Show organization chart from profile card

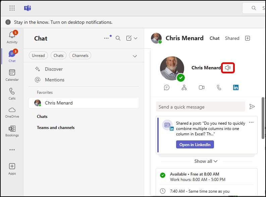tap(184, 87)
